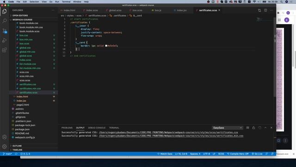Open notifications bell in status bar
This screenshot has height=167, width=296.
(x=272, y=154)
